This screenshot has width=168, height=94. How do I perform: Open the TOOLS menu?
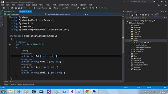48,5
